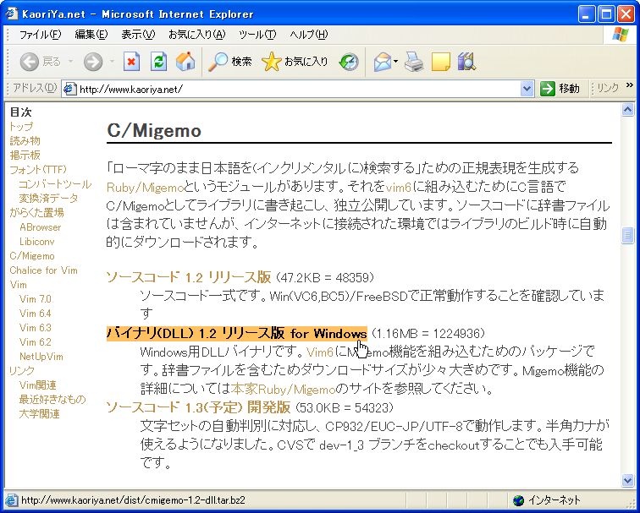Open the 表示(V) menu
Viewport: 640px width, 513px height.
[138, 35]
